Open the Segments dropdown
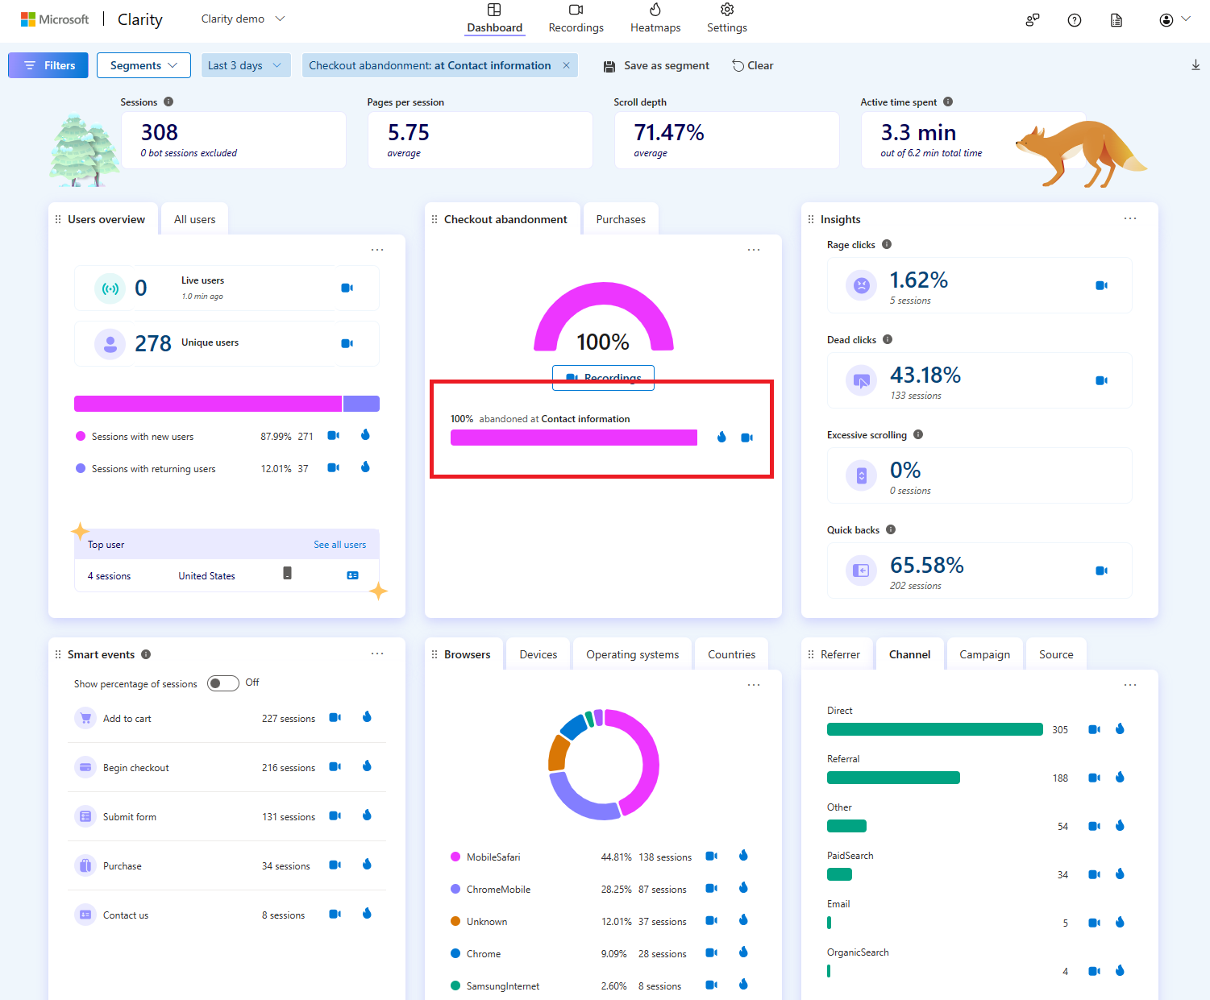This screenshot has width=1210, height=1000. pos(143,65)
